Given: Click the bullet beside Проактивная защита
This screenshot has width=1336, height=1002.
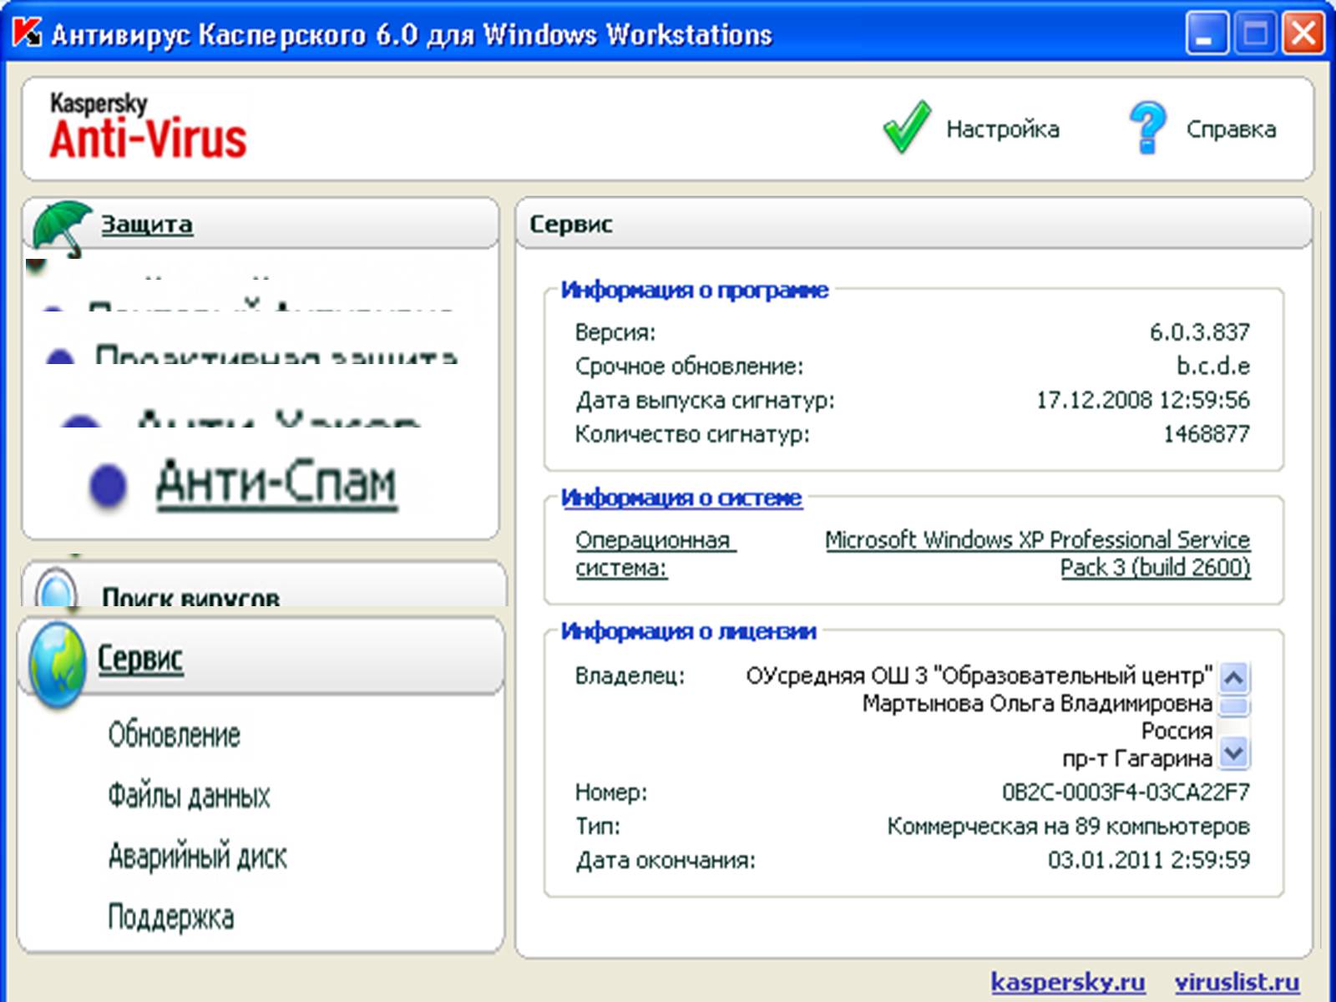Looking at the screenshot, I should [60, 357].
